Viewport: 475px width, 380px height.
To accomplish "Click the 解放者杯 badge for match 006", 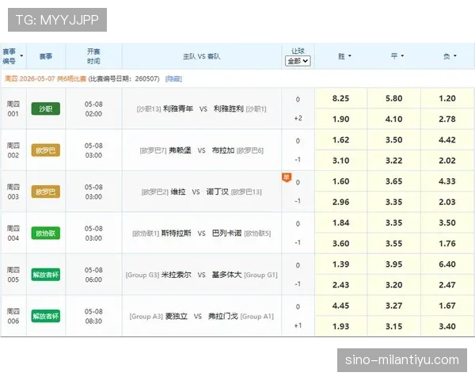I will (46, 317).
